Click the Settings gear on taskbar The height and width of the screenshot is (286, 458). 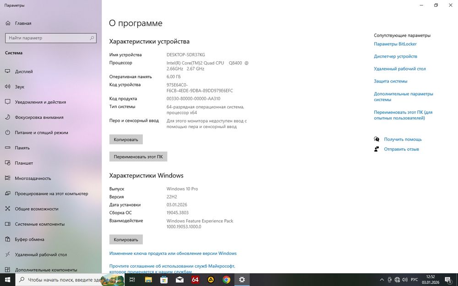pyautogui.click(x=242, y=280)
